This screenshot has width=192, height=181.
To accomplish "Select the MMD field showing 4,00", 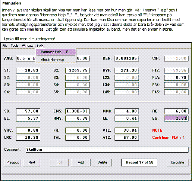I will (x=127, y=111).
